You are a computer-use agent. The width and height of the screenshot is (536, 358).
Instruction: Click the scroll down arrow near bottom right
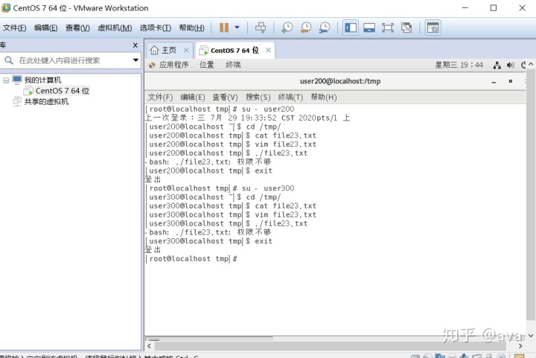pyautogui.click(x=531, y=336)
